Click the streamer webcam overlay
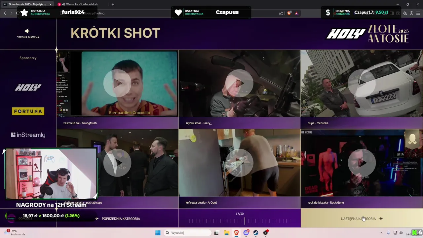Screen dimensions: 423x238 (51, 174)
